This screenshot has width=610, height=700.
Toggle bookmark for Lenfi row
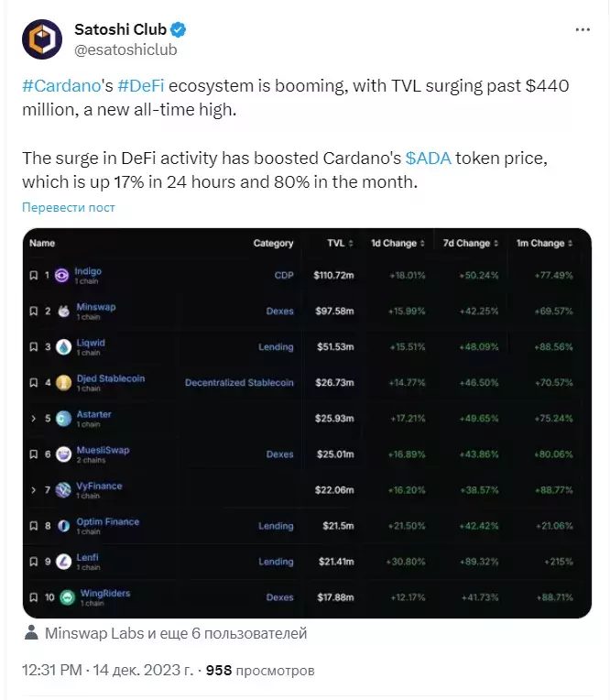(x=34, y=562)
